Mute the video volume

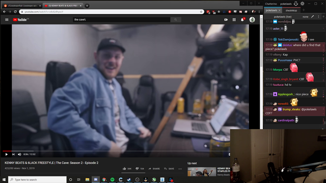click(x=19, y=154)
